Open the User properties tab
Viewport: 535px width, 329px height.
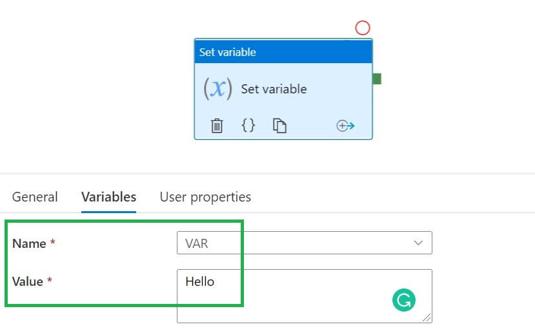(x=205, y=197)
